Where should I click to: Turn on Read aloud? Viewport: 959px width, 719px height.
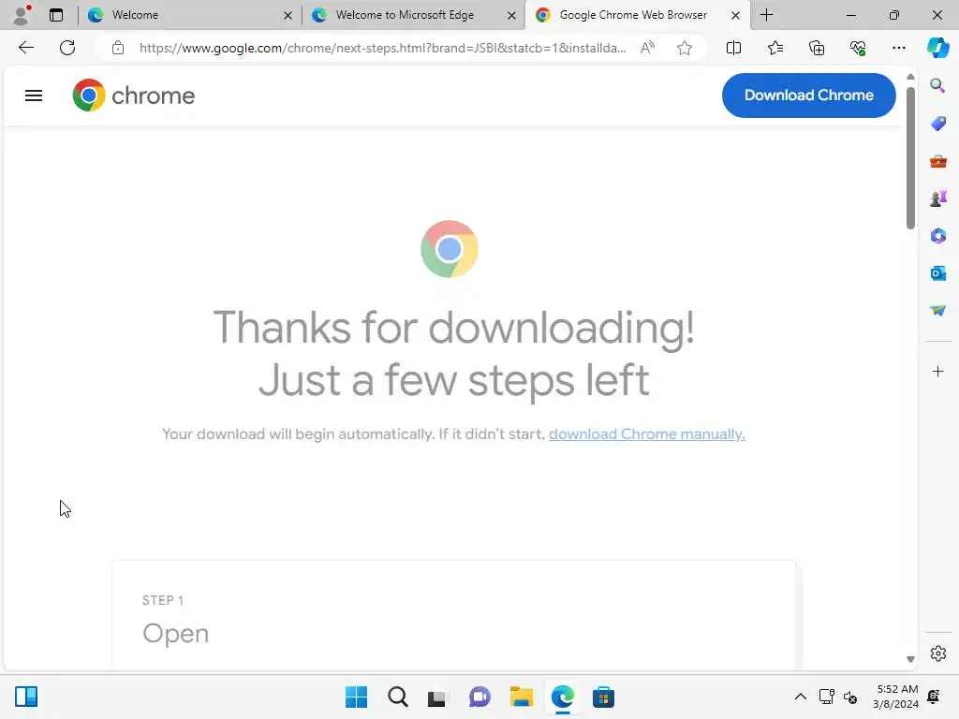tap(648, 48)
